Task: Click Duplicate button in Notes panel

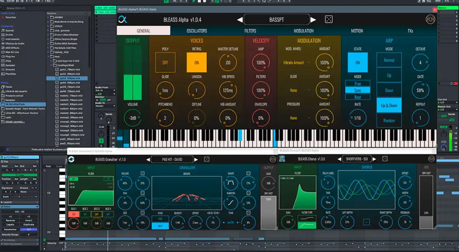Action: coord(29,224)
